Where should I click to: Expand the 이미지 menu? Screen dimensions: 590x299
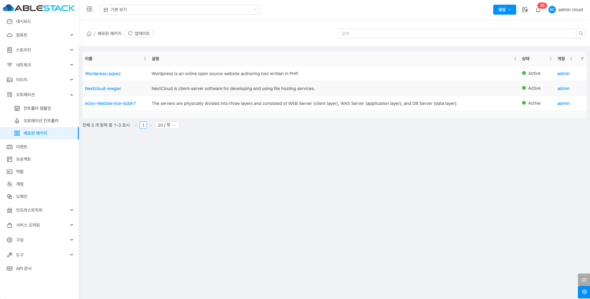[39, 80]
